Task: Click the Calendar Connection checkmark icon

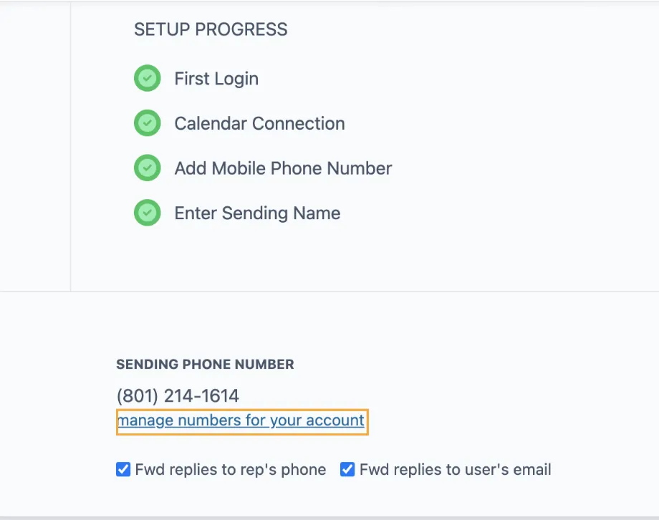Action: (147, 122)
